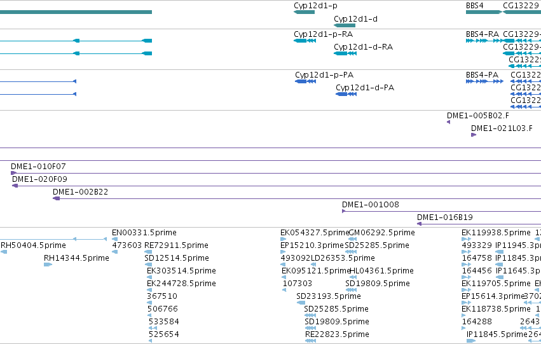Click the Cyp12d1-p-PA protein feature
The width and height of the screenshot is (541, 344).
coord(305,81)
